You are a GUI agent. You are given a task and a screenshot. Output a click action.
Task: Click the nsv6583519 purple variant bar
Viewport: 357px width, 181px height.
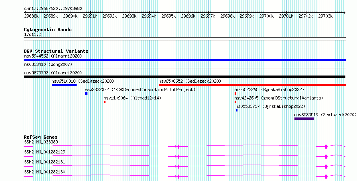click(x=304, y=119)
